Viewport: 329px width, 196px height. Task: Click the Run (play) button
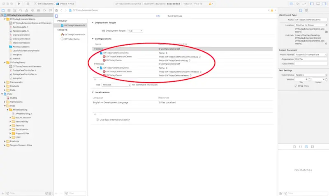tap(19, 4)
